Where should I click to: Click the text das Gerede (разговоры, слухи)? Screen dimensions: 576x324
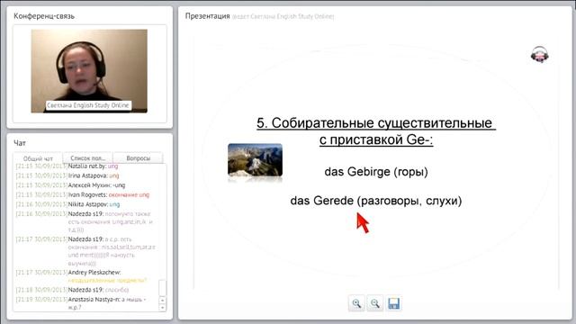click(x=376, y=201)
